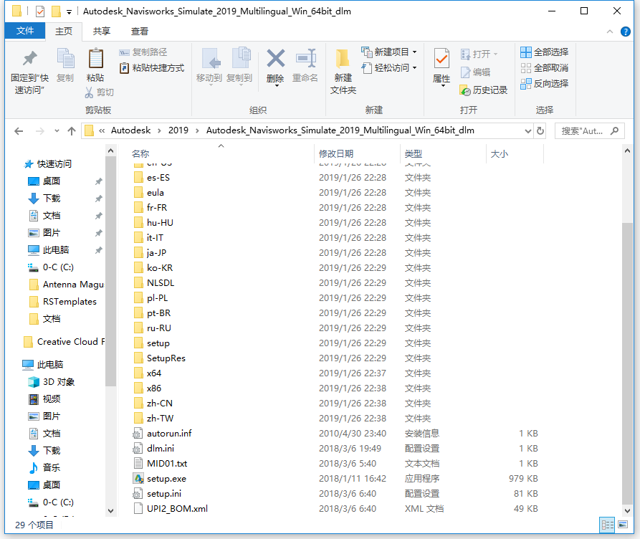Sort files by Name column

[x=140, y=154]
